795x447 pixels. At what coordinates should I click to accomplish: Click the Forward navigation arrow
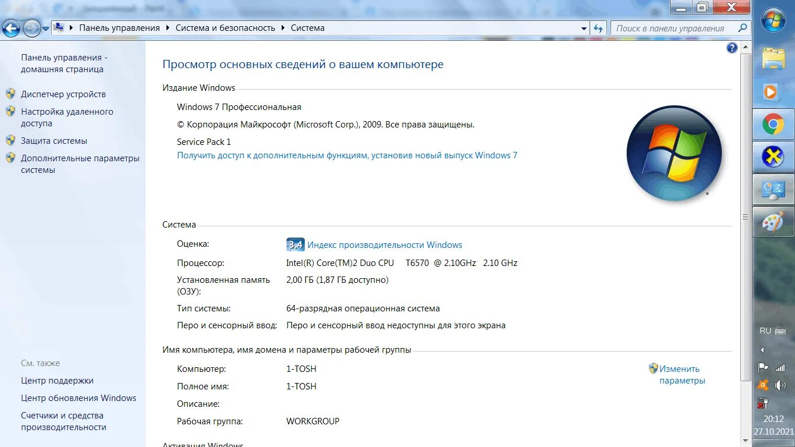[31, 27]
